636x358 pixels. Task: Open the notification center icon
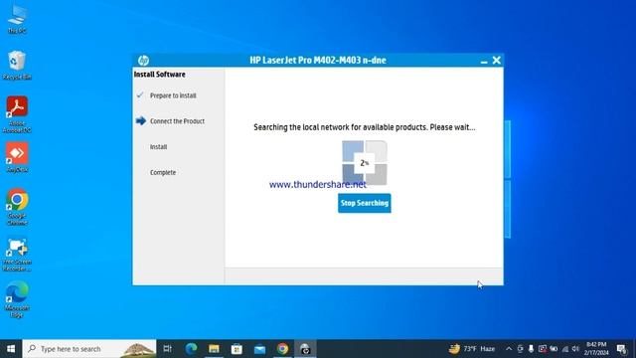[x=621, y=349]
